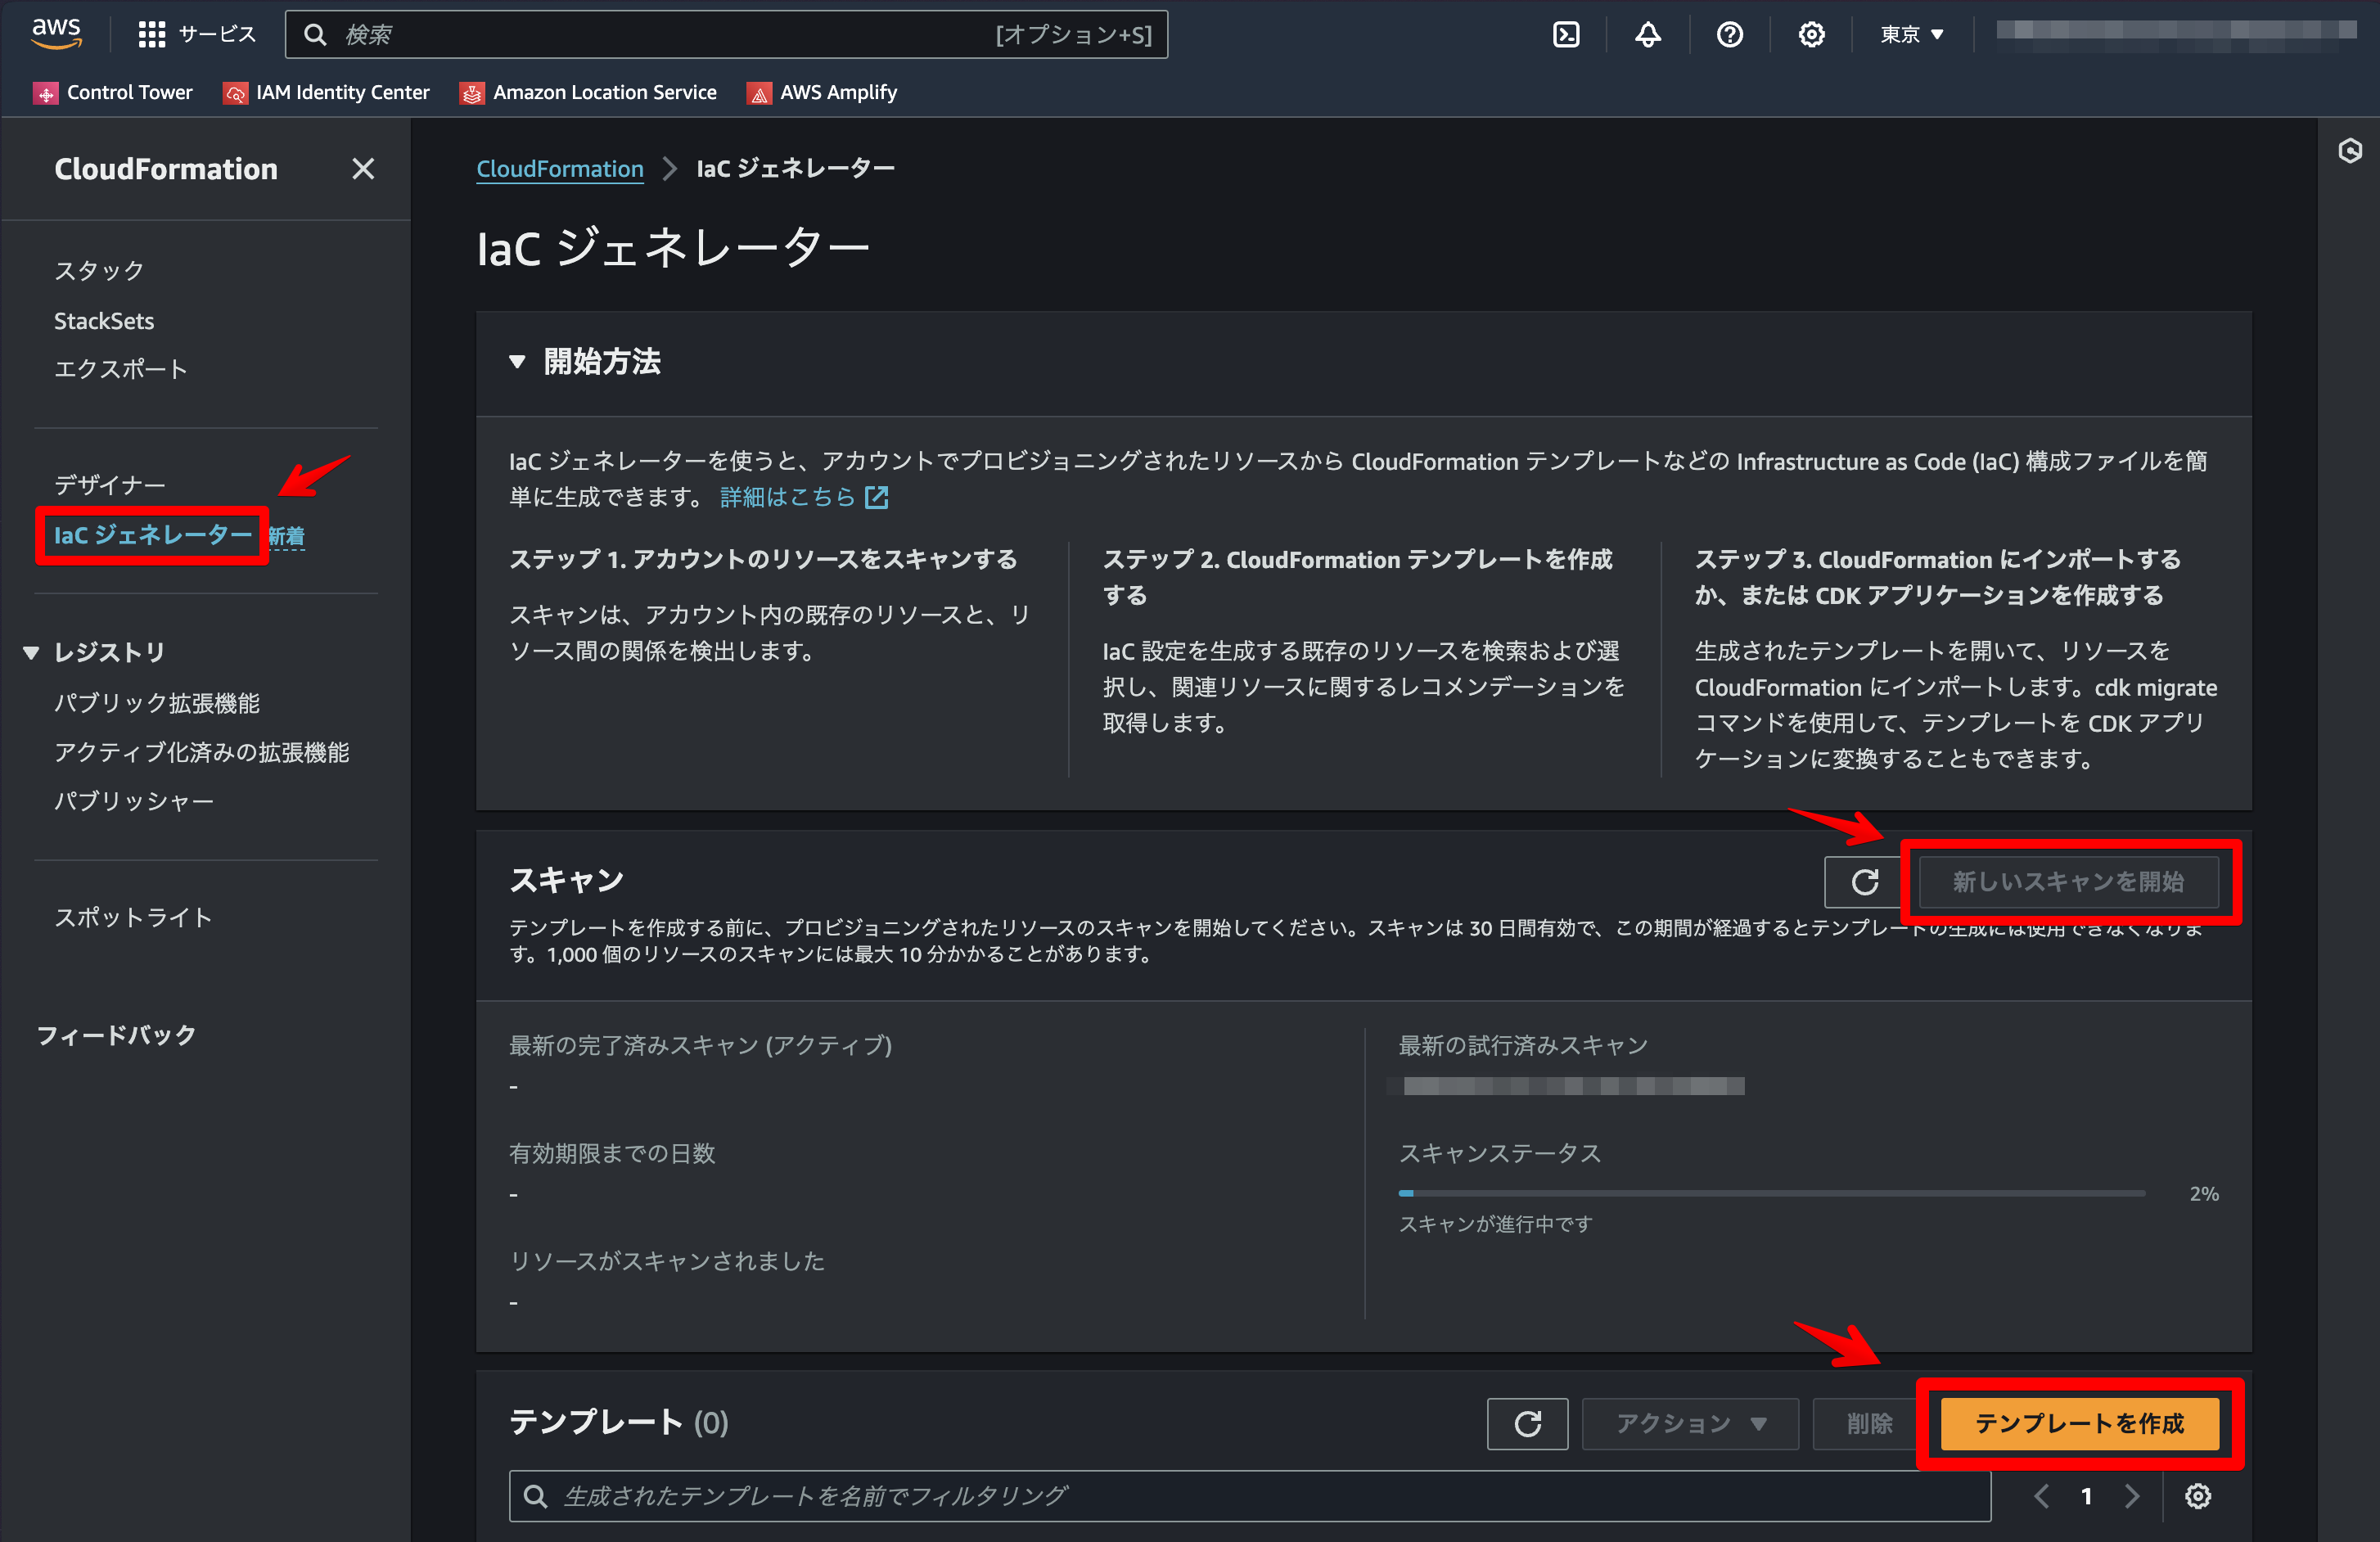Open エクスポート in sidebar
2380x1542 pixels.
pos(121,369)
